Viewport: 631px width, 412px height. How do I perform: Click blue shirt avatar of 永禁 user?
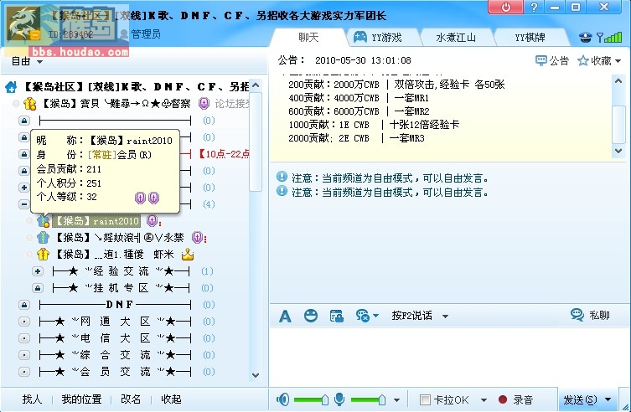click(43, 238)
